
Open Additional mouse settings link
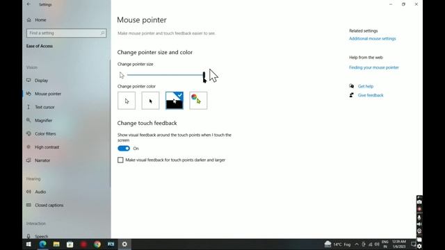[373, 39]
